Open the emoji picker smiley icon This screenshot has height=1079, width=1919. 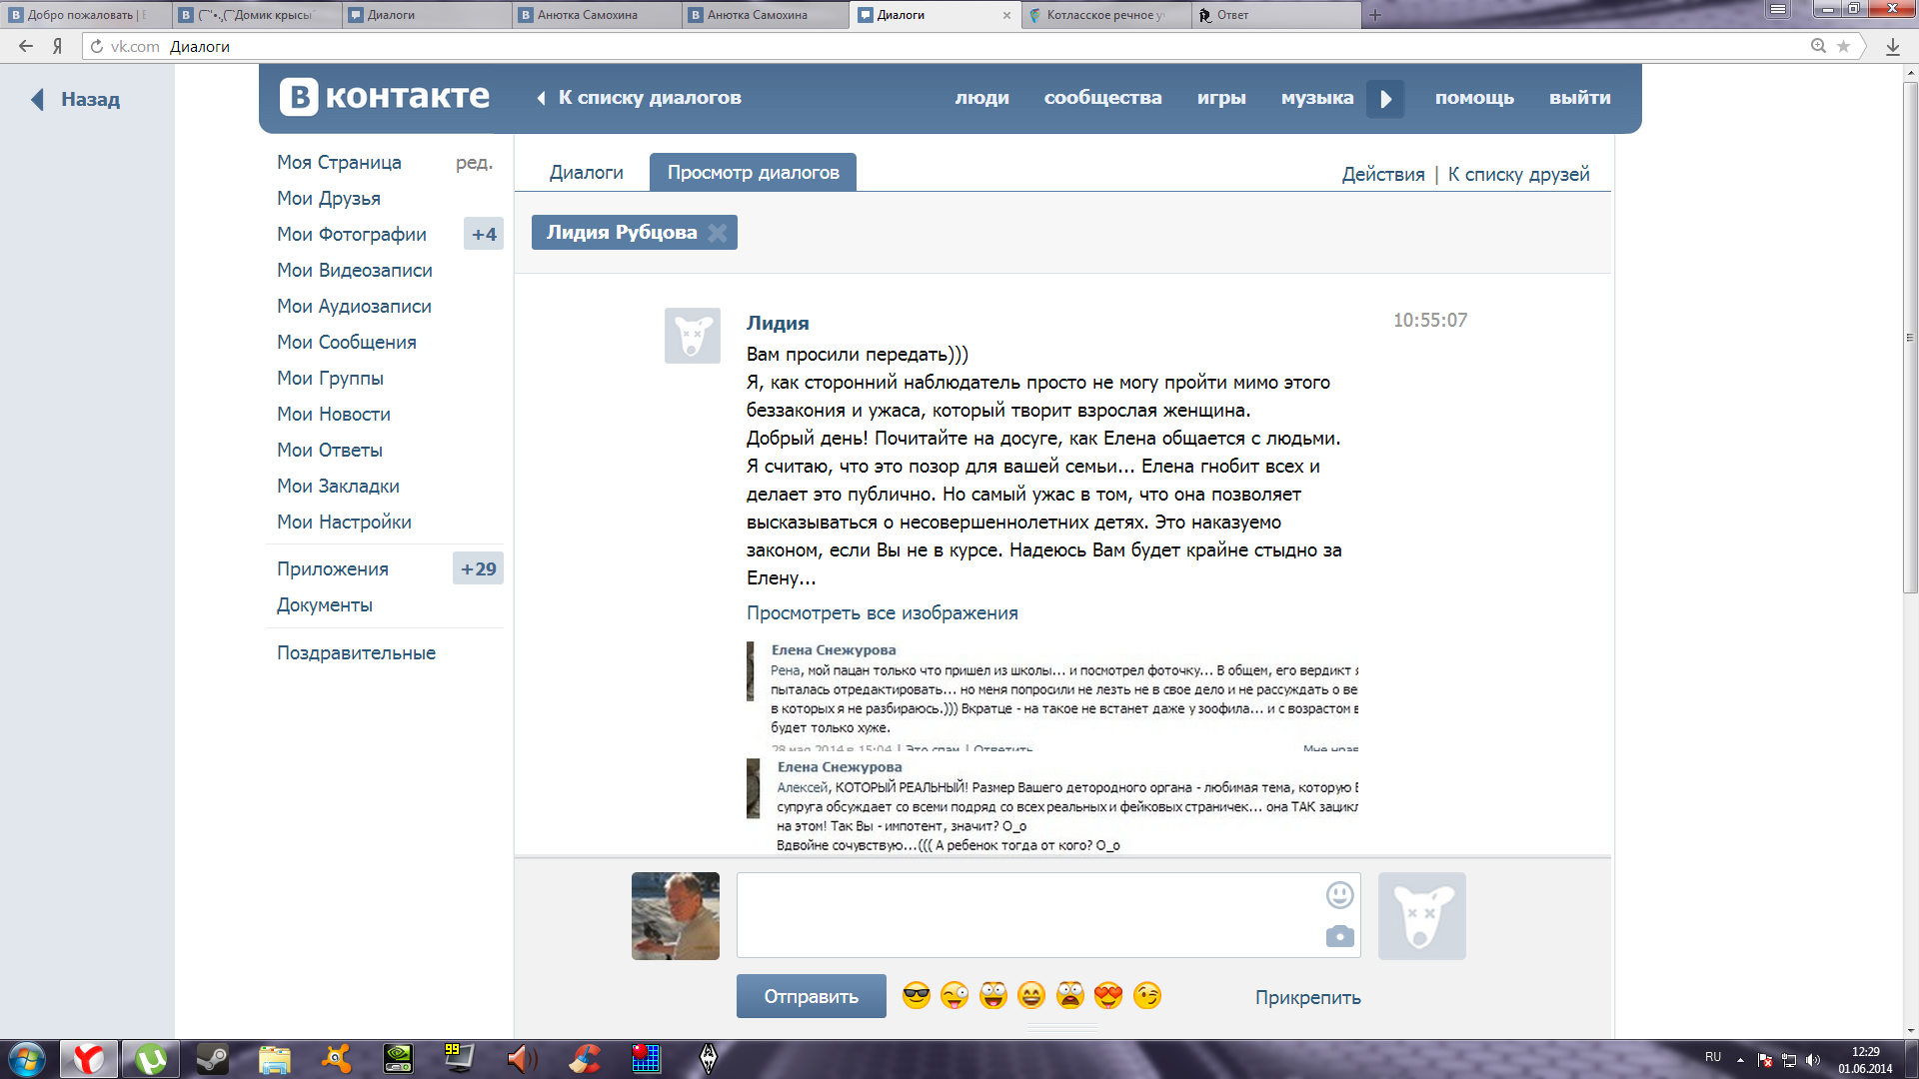point(1339,894)
